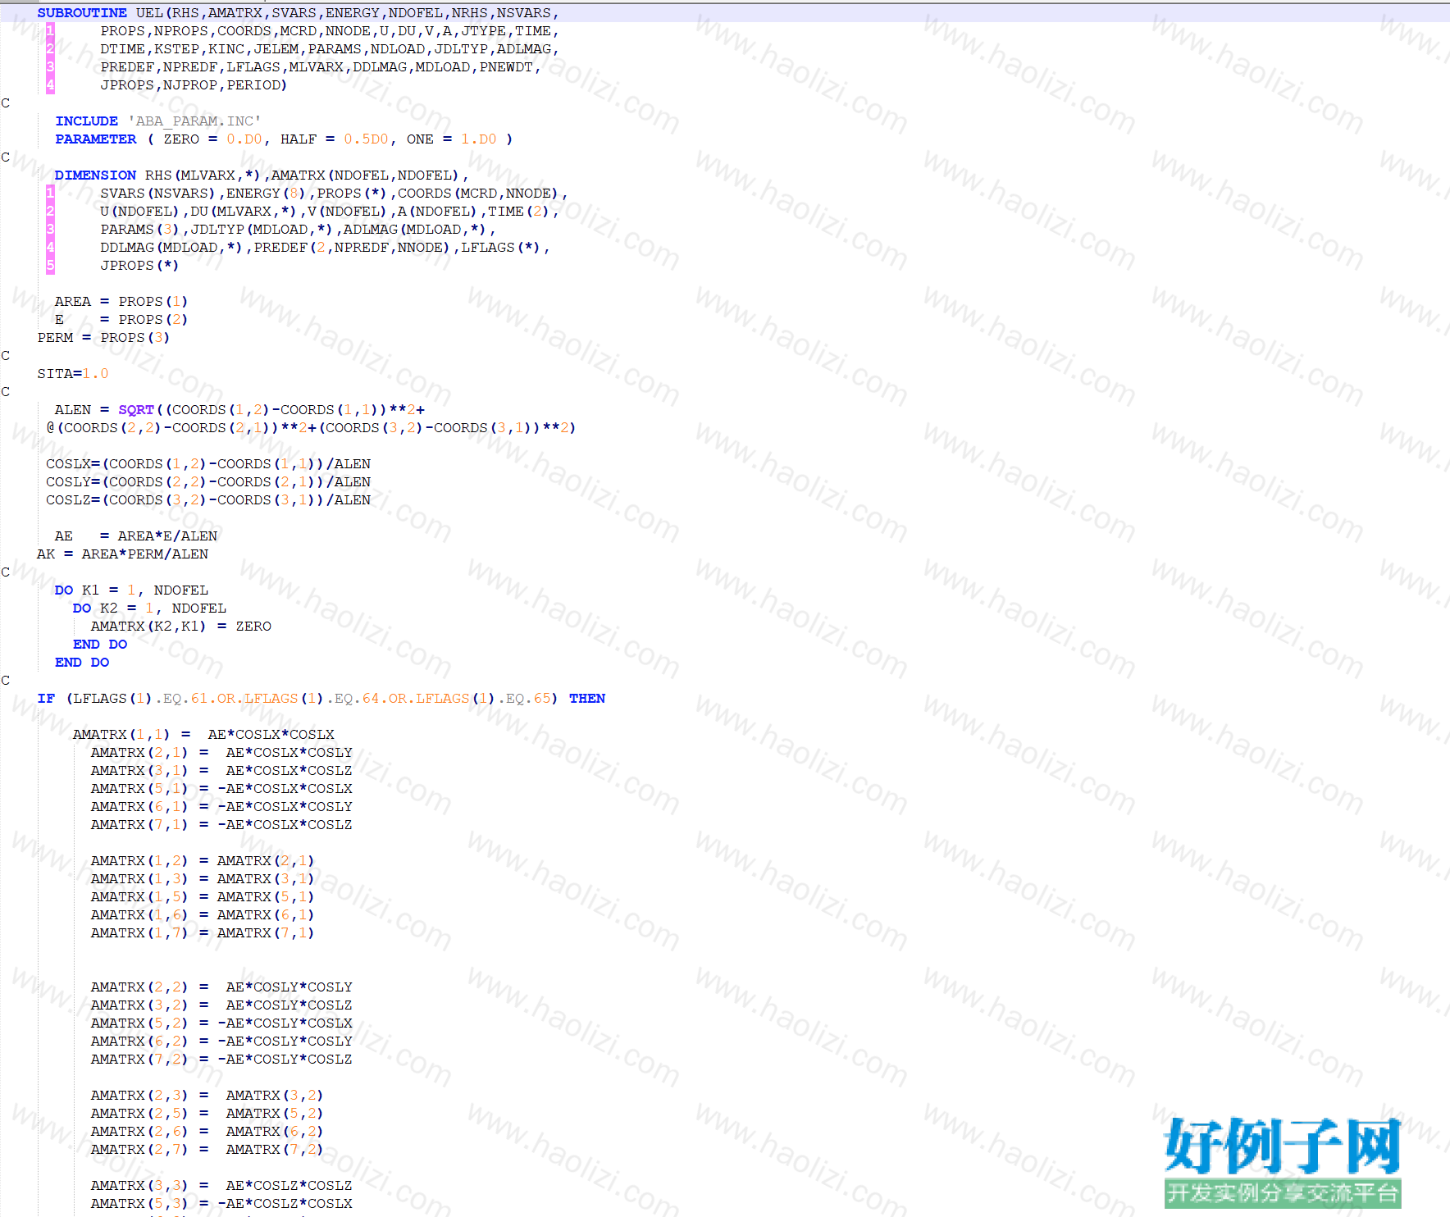Viewport: 1450px width, 1217px height.
Task: Place cursor on the INCLUDE keyword
Action: pyautogui.click(x=86, y=121)
